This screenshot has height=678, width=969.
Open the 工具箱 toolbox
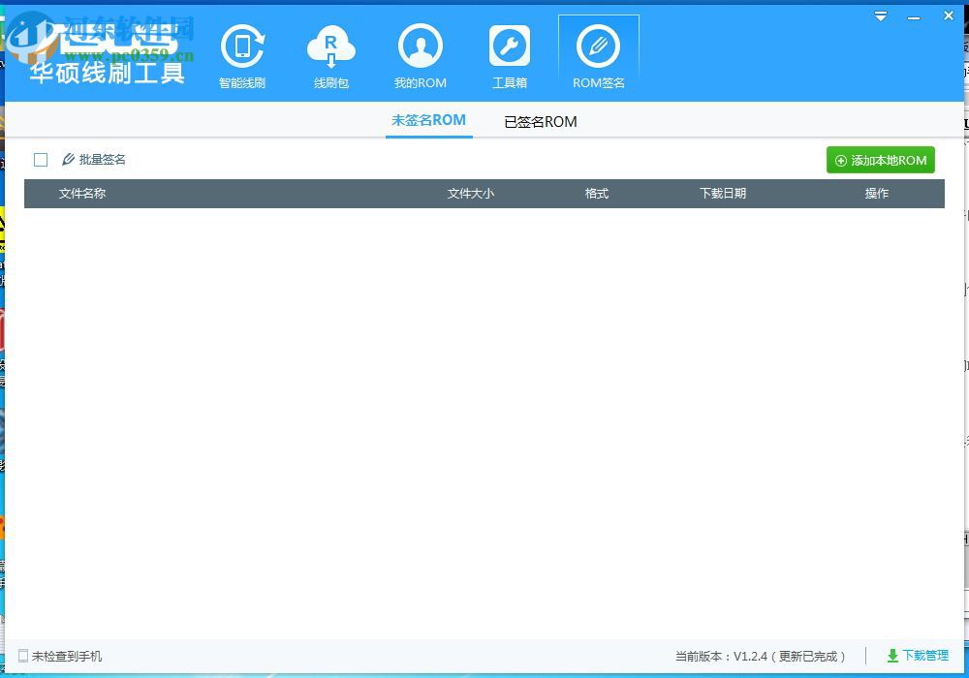point(510,53)
